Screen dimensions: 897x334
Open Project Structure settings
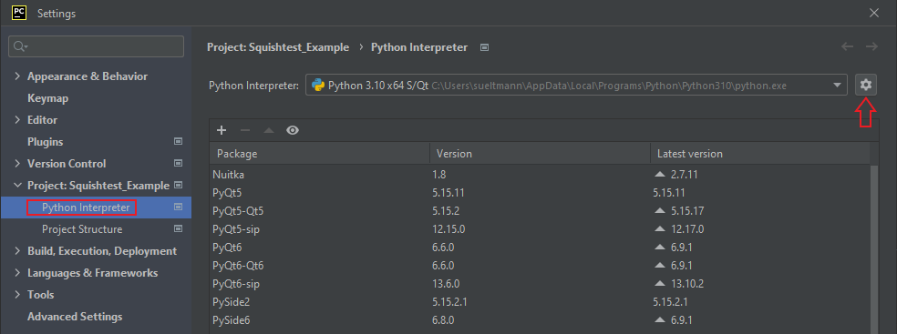[82, 229]
